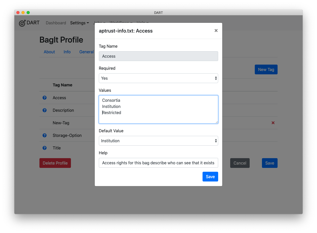Viewport: 317px width, 233px height.
Task: Click the DART target logo
Action: pos(22,23)
